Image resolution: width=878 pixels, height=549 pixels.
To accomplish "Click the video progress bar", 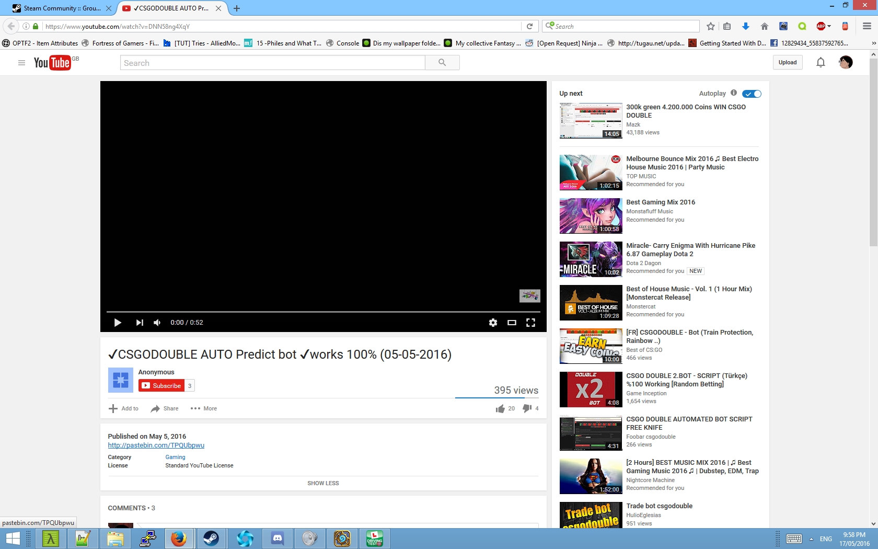I will click(323, 312).
